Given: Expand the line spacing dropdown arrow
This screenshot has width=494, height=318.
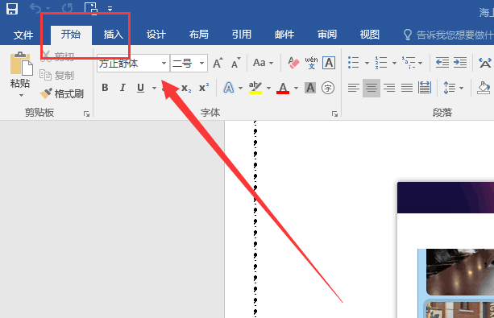Looking at the screenshot, I should (461, 89).
